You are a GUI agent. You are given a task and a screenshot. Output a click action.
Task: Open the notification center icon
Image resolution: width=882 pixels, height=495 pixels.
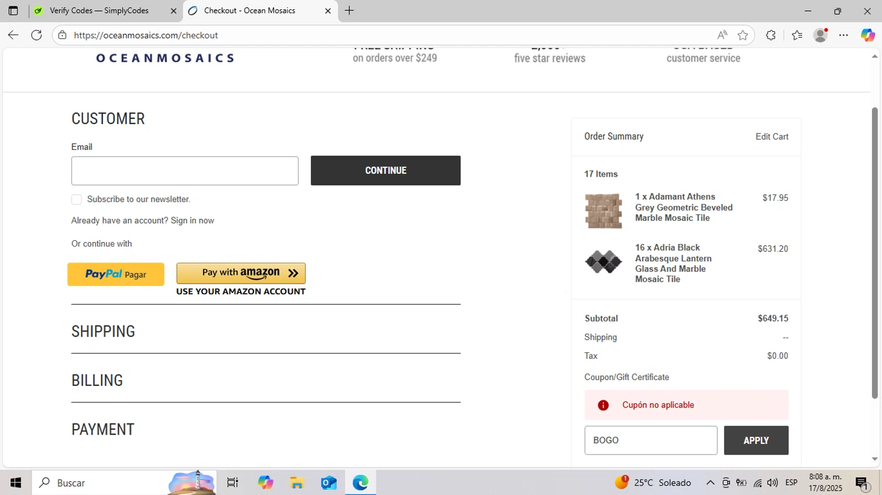863,483
